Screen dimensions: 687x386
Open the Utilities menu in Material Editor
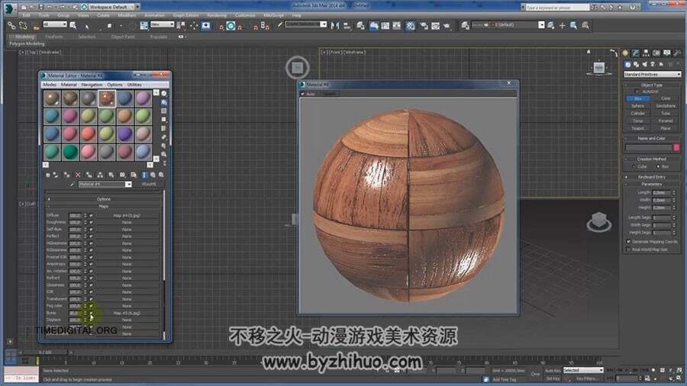pos(134,85)
